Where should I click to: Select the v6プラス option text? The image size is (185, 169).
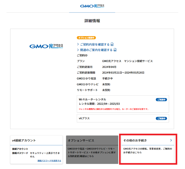click(x=84, y=118)
